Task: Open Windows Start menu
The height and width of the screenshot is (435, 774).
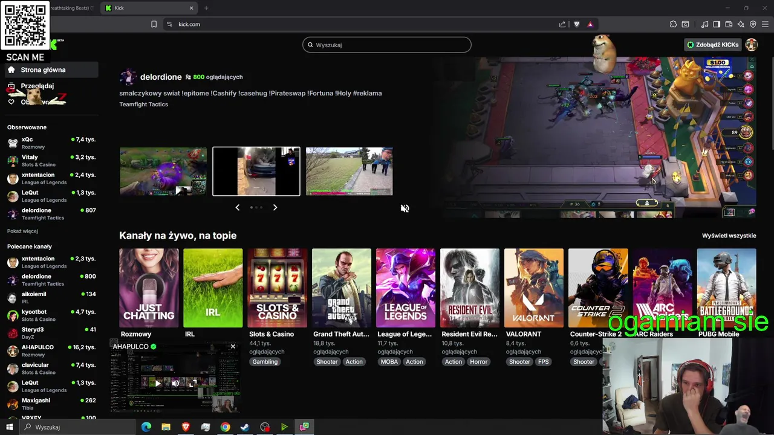Action: coord(10,427)
